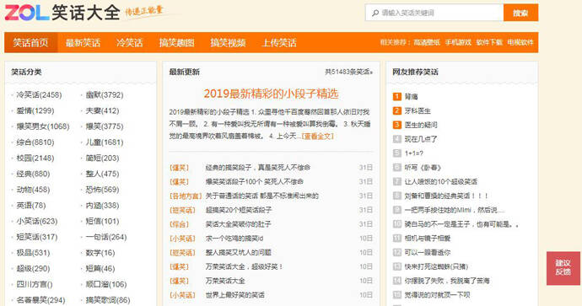Open recommended joke 1 背痛

(411, 97)
